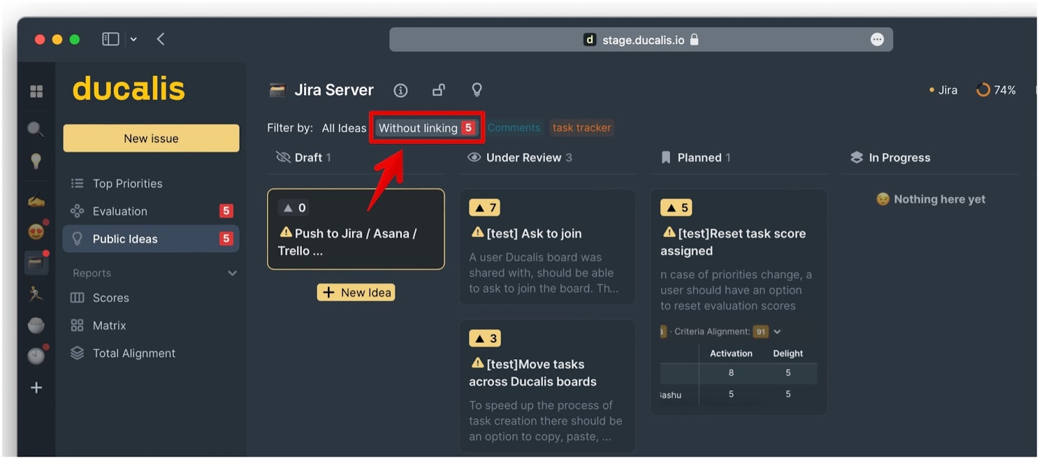Screen dimensions: 1039x459
Task: Toggle the Draft column hidden-eye icon
Action: coord(283,158)
